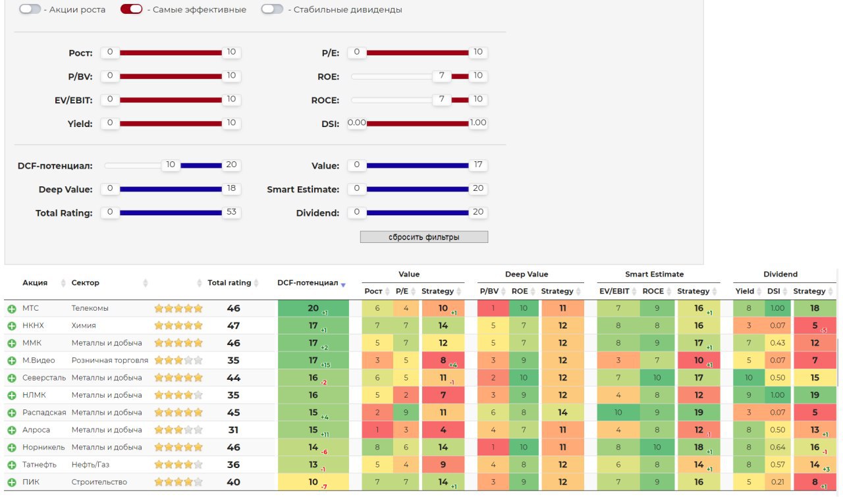
Task: Click the five-star rating in the МТС row
Action: tap(178, 308)
